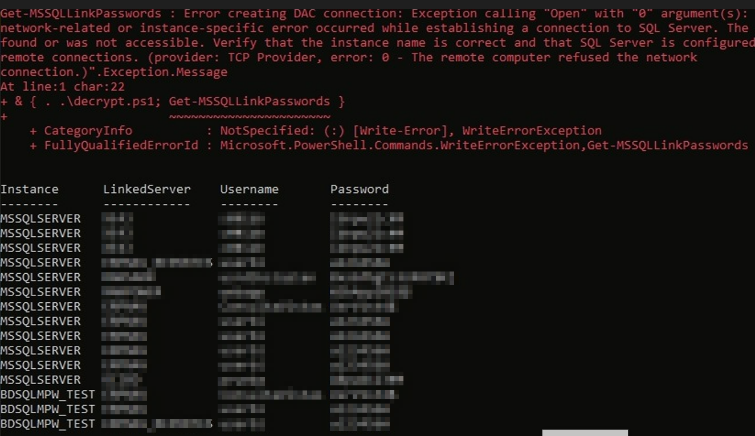Viewport: 755px width, 436px height.
Task: Click the "Instance" column header
Action: (x=29, y=189)
